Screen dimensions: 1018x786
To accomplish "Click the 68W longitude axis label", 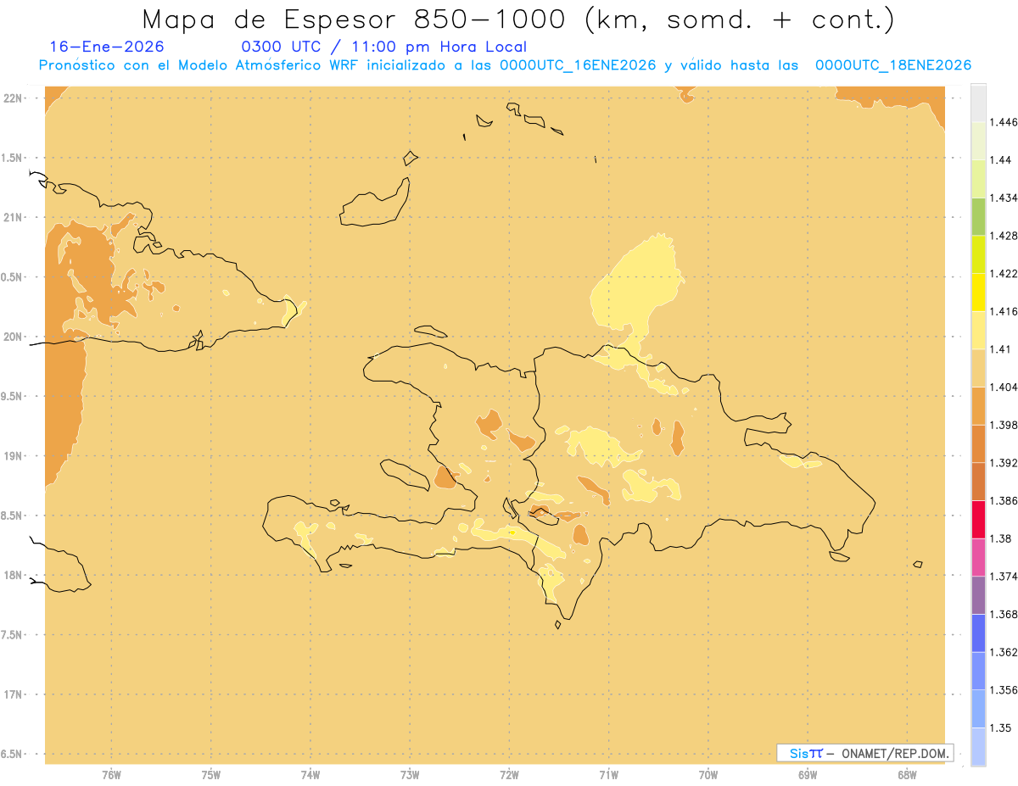I will (907, 774).
